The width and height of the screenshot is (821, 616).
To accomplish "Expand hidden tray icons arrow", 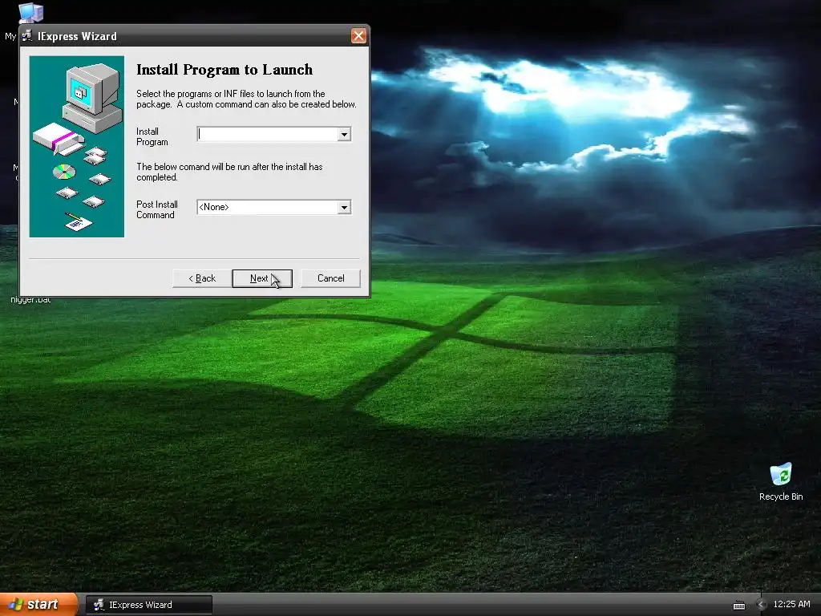I will click(762, 605).
